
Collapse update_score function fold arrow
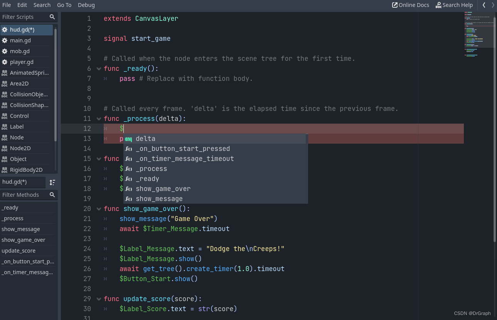[x=99, y=299]
